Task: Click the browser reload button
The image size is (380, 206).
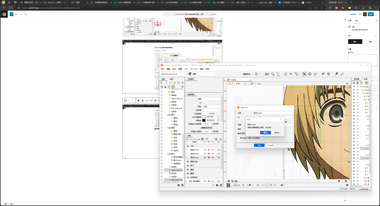Action: [11, 8]
